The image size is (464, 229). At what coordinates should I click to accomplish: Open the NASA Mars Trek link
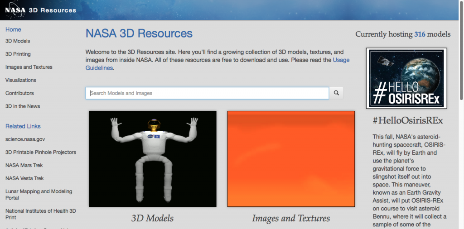(24, 166)
